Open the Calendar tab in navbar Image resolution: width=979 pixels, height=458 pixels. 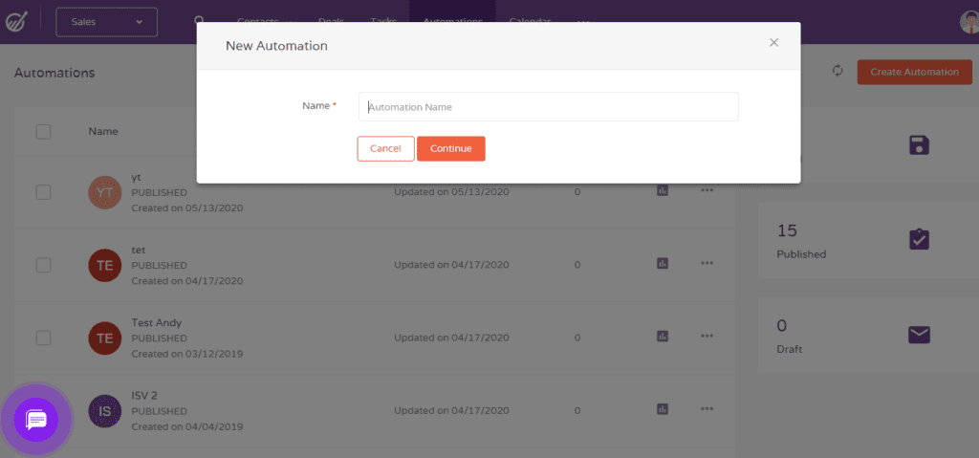530,21
